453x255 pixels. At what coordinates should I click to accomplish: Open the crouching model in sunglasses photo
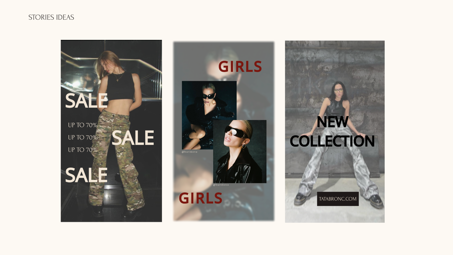pos(209,115)
